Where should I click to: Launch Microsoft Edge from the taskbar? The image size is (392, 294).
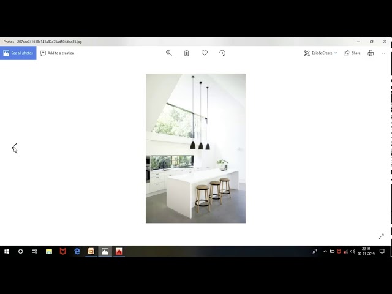coord(77,251)
